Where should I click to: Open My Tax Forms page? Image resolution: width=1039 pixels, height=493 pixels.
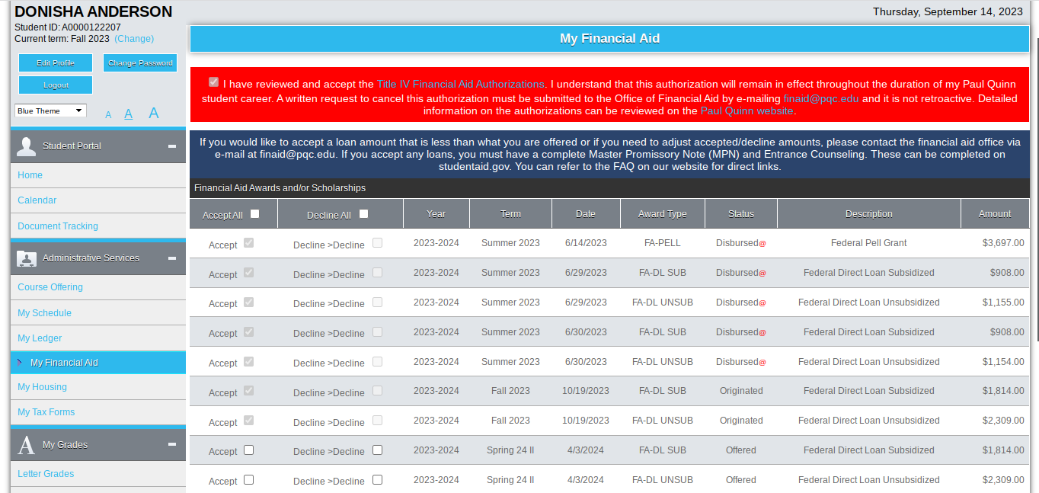[x=46, y=412]
